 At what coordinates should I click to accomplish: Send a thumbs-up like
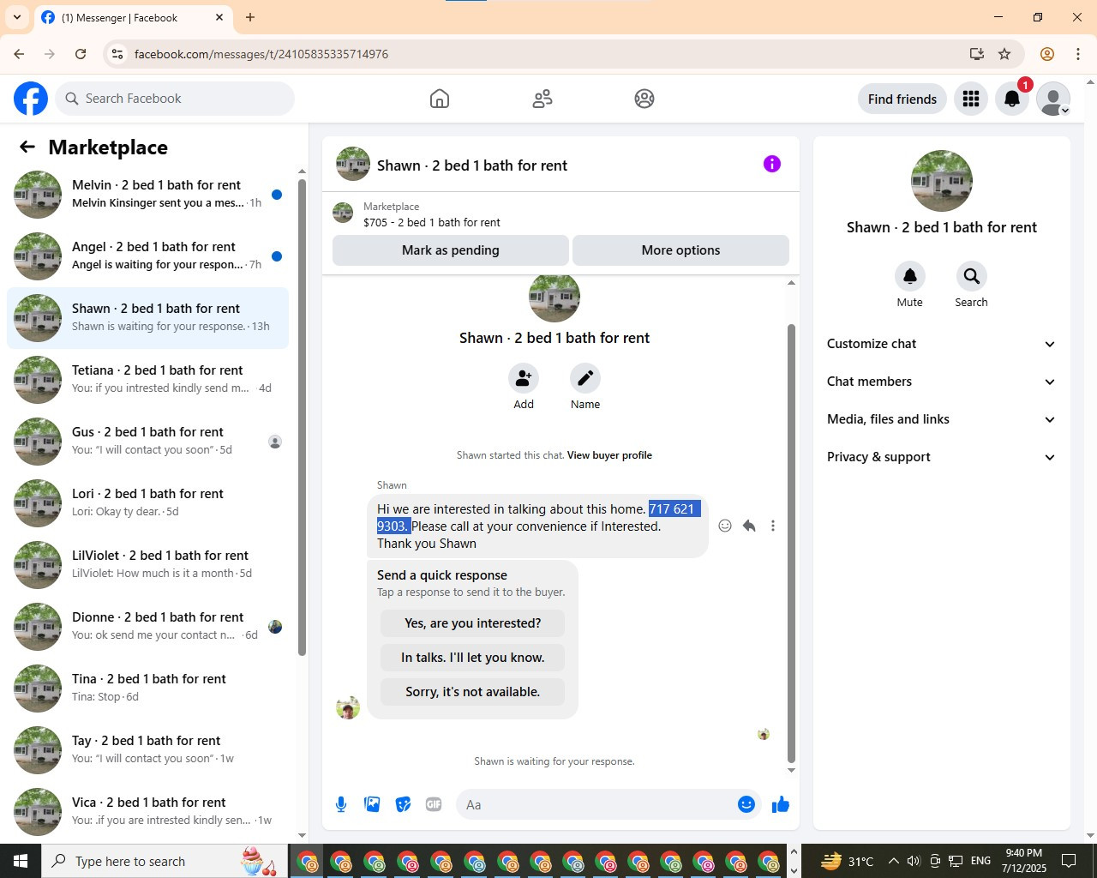pos(781,804)
